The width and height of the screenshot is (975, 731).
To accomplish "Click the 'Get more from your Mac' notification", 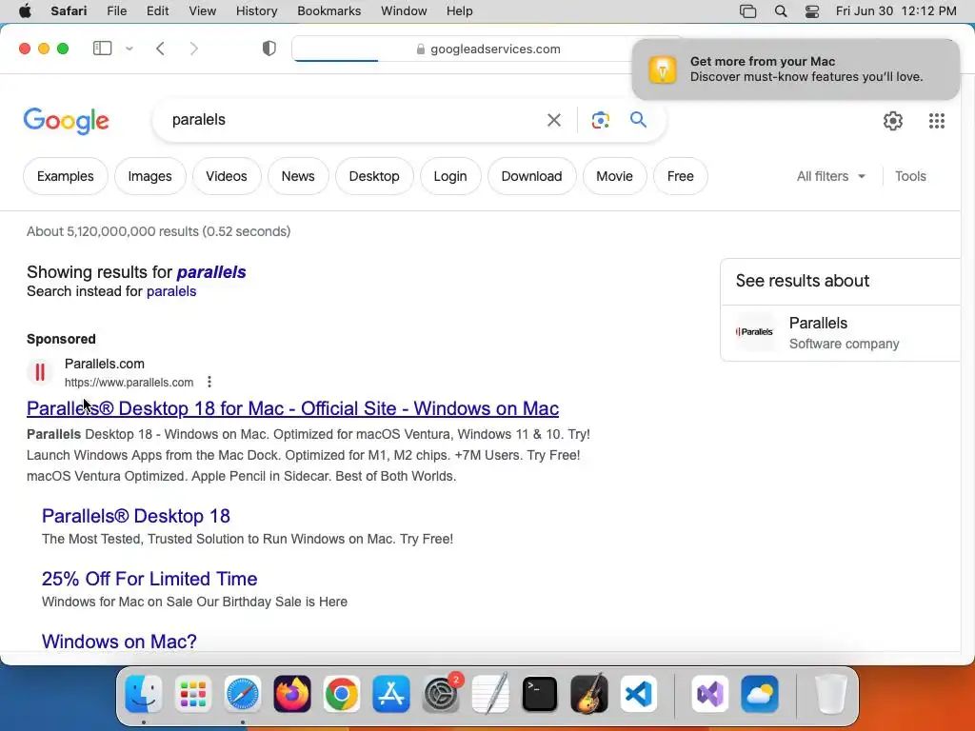I will [x=795, y=69].
